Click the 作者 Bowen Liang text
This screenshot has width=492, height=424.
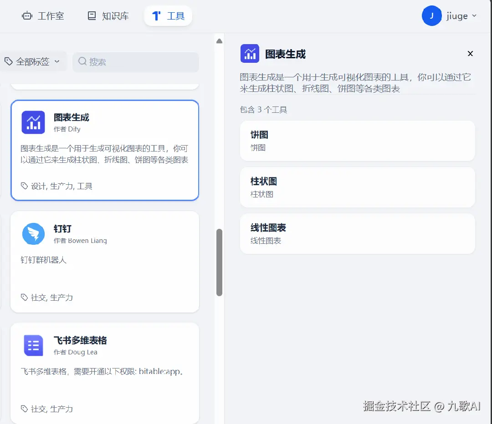click(80, 241)
